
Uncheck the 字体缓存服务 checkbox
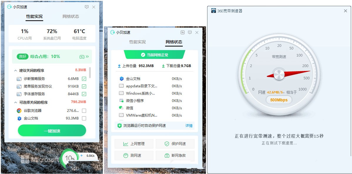84,94
